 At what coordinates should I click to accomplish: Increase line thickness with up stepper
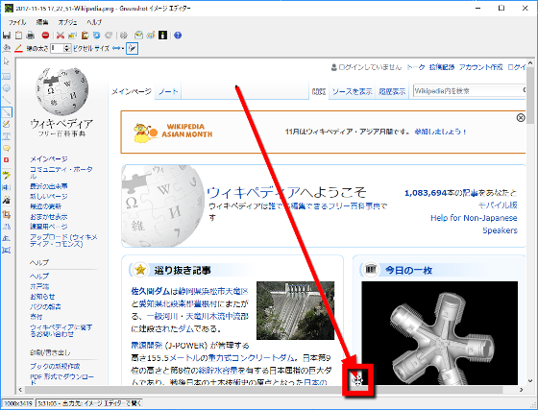(67, 47)
